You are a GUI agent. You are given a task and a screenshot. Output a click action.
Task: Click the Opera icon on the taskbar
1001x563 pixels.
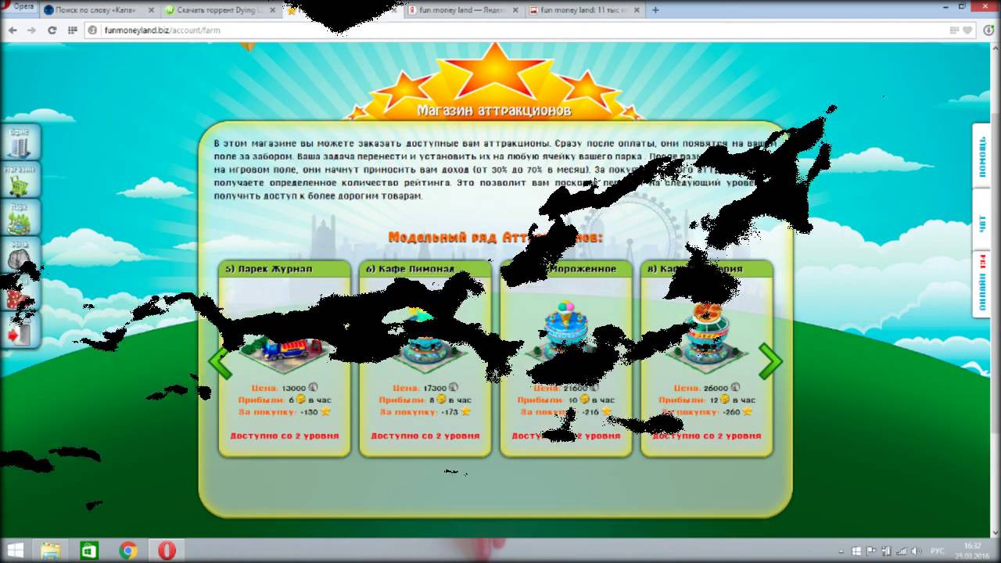click(x=167, y=550)
